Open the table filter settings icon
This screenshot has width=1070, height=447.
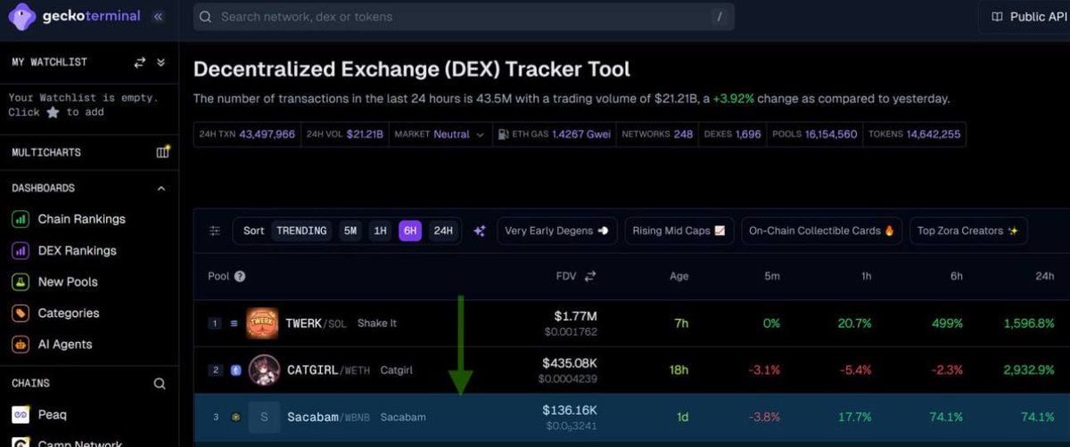tap(215, 231)
